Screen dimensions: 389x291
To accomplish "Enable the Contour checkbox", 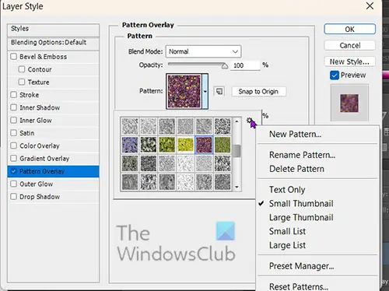I will point(22,69).
